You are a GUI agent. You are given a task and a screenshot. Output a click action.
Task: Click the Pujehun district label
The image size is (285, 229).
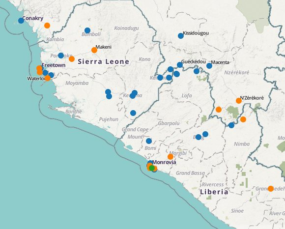click(x=109, y=119)
